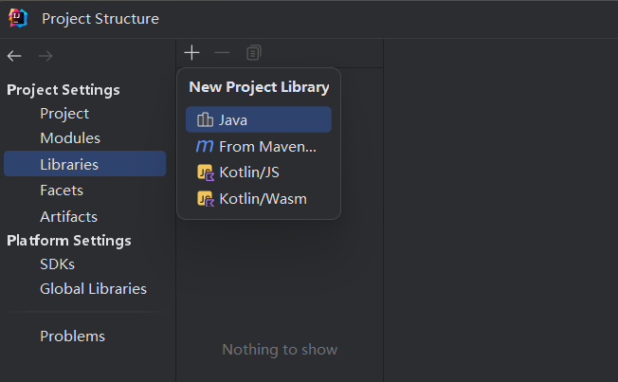Click the back navigation arrow

[x=14, y=56]
